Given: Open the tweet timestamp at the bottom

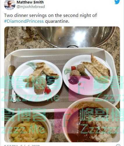Looking at the screenshot, I should (x=22, y=145).
